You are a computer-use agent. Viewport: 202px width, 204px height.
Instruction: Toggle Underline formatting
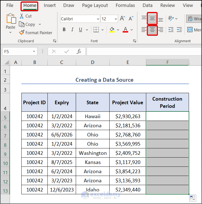(x=80, y=30)
